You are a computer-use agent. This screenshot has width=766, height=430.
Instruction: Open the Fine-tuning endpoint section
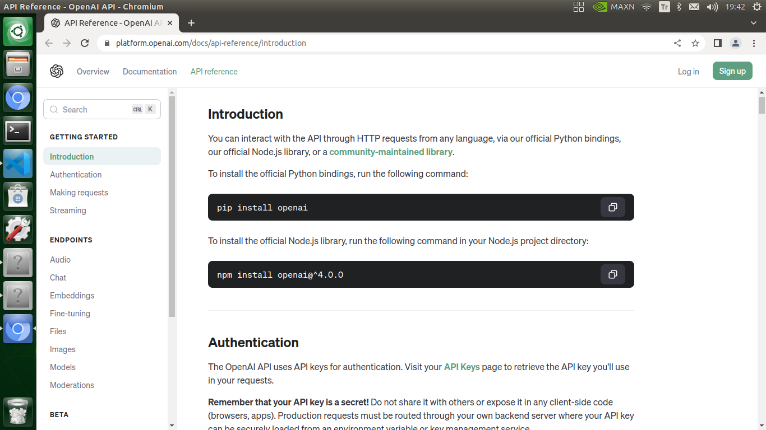point(70,314)
